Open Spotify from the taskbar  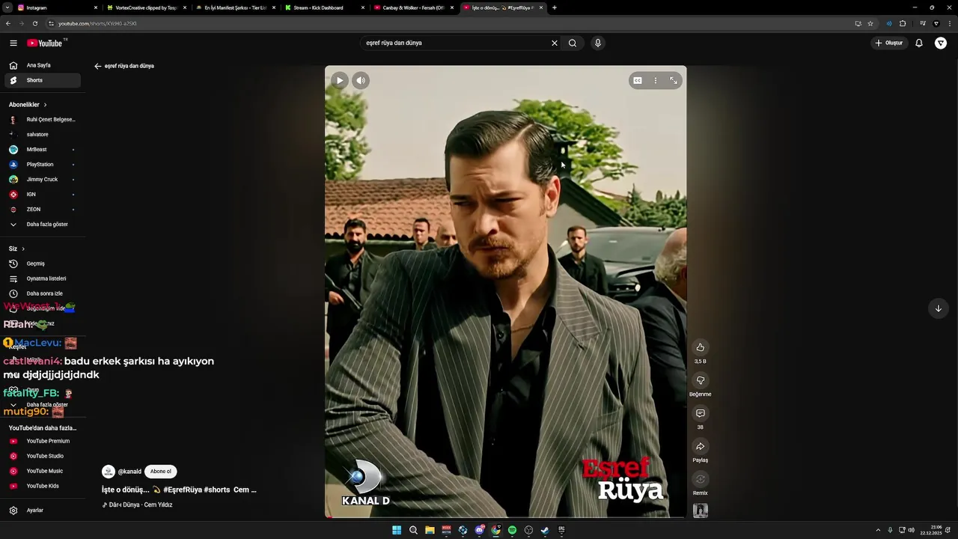512,530
